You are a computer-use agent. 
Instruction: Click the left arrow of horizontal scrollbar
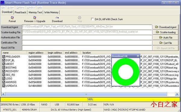tap(3, 94)
